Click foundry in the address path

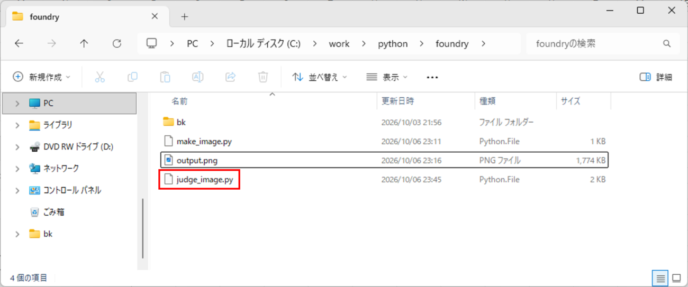(452, 44)
